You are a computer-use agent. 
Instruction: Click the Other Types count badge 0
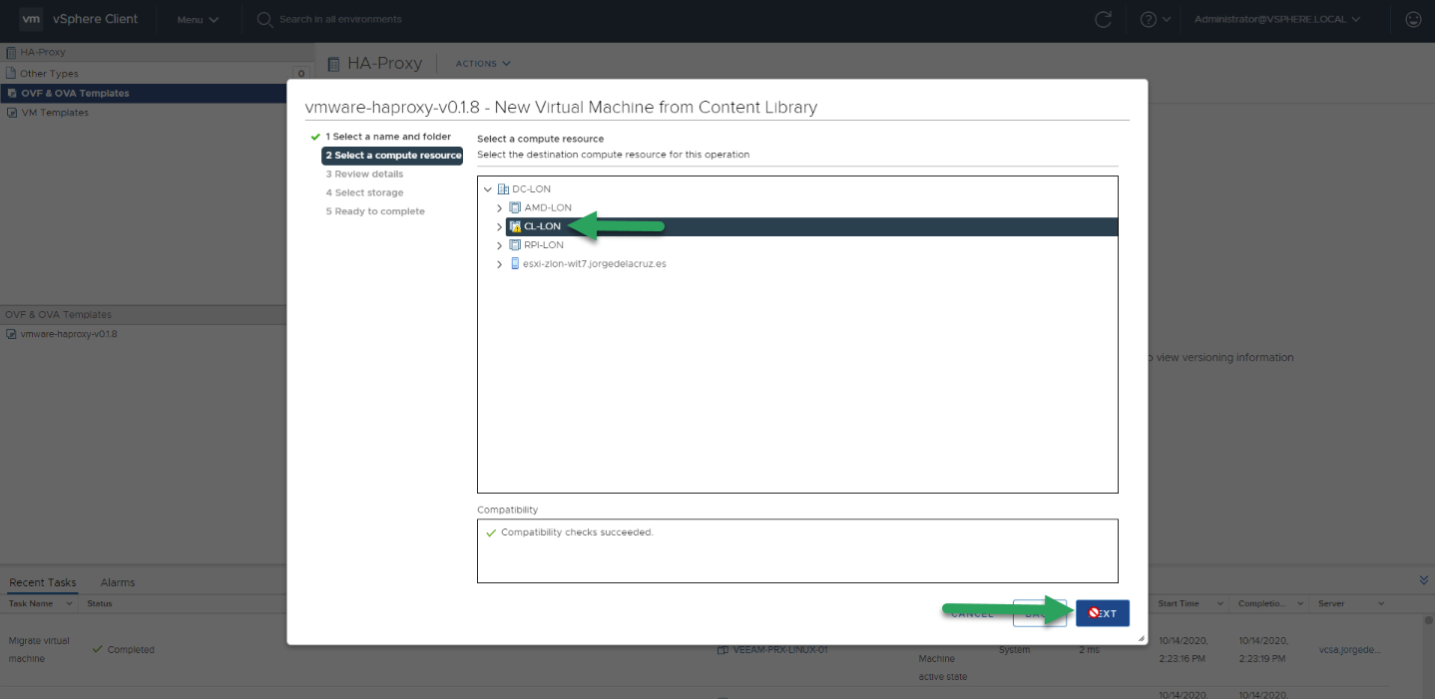pos(300,74)
